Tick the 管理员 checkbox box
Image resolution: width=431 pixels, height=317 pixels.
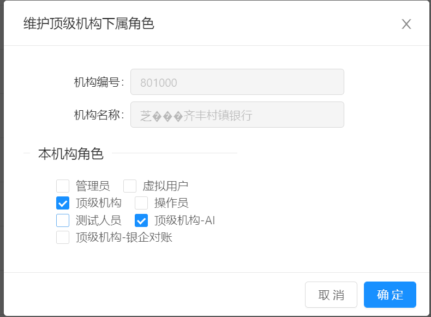pyautogui.click(x=63, y=186)
